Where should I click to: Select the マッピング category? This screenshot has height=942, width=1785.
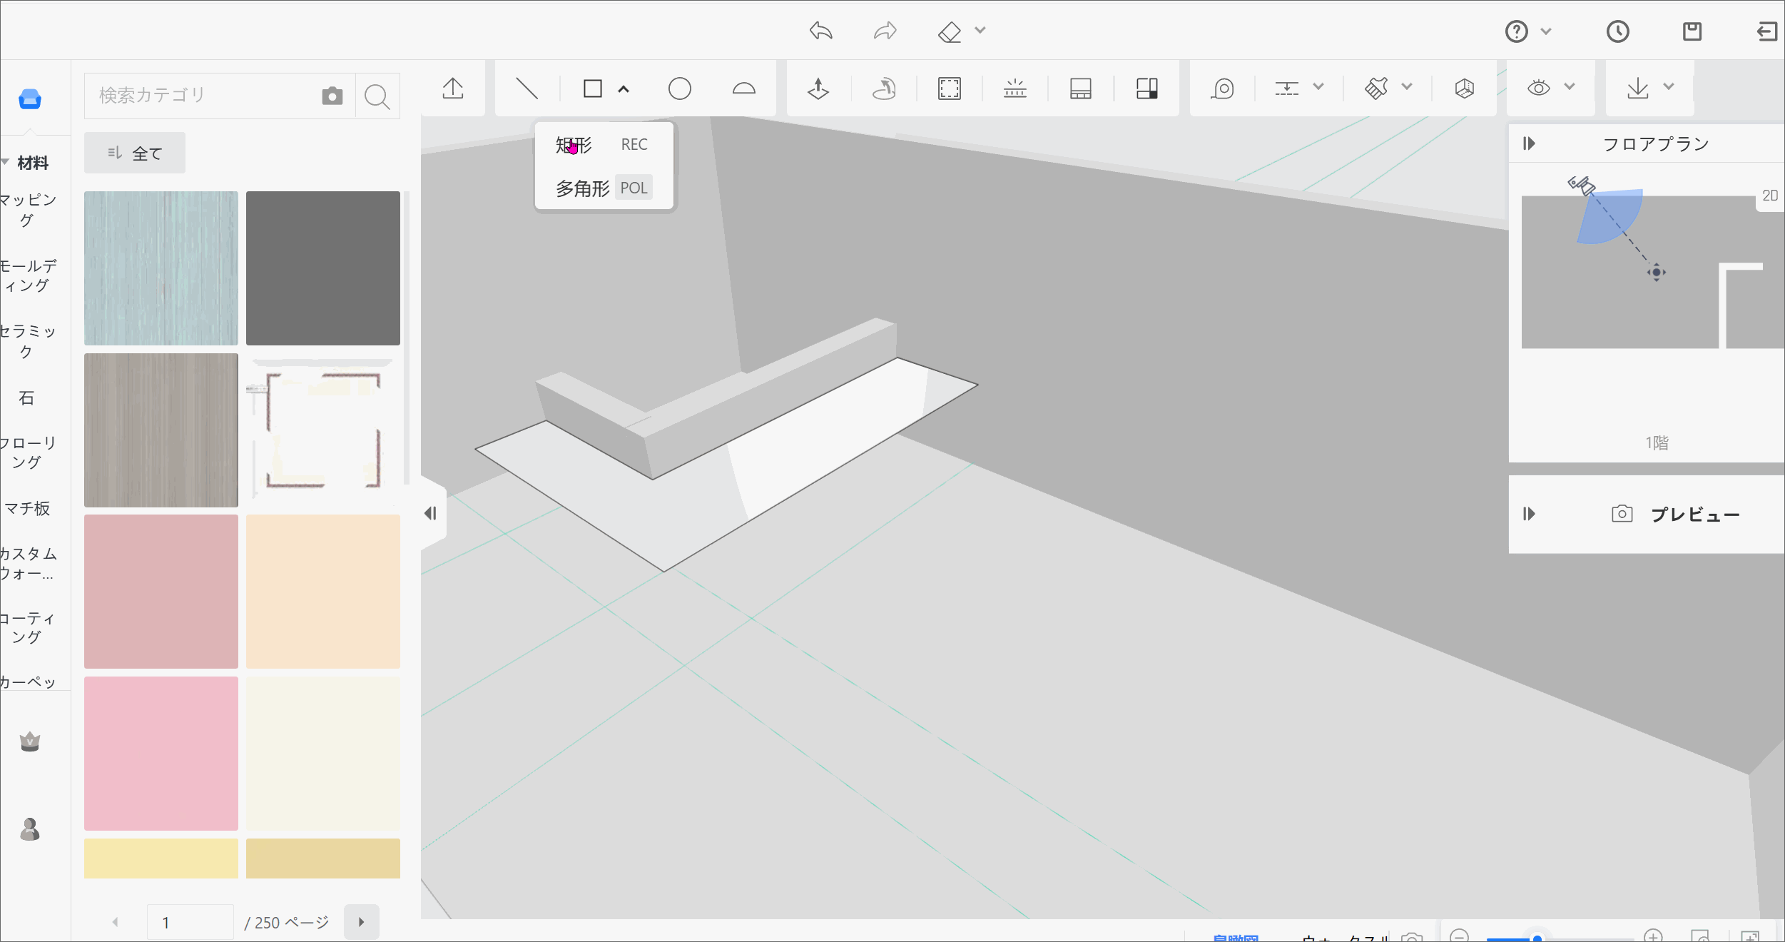28,210
